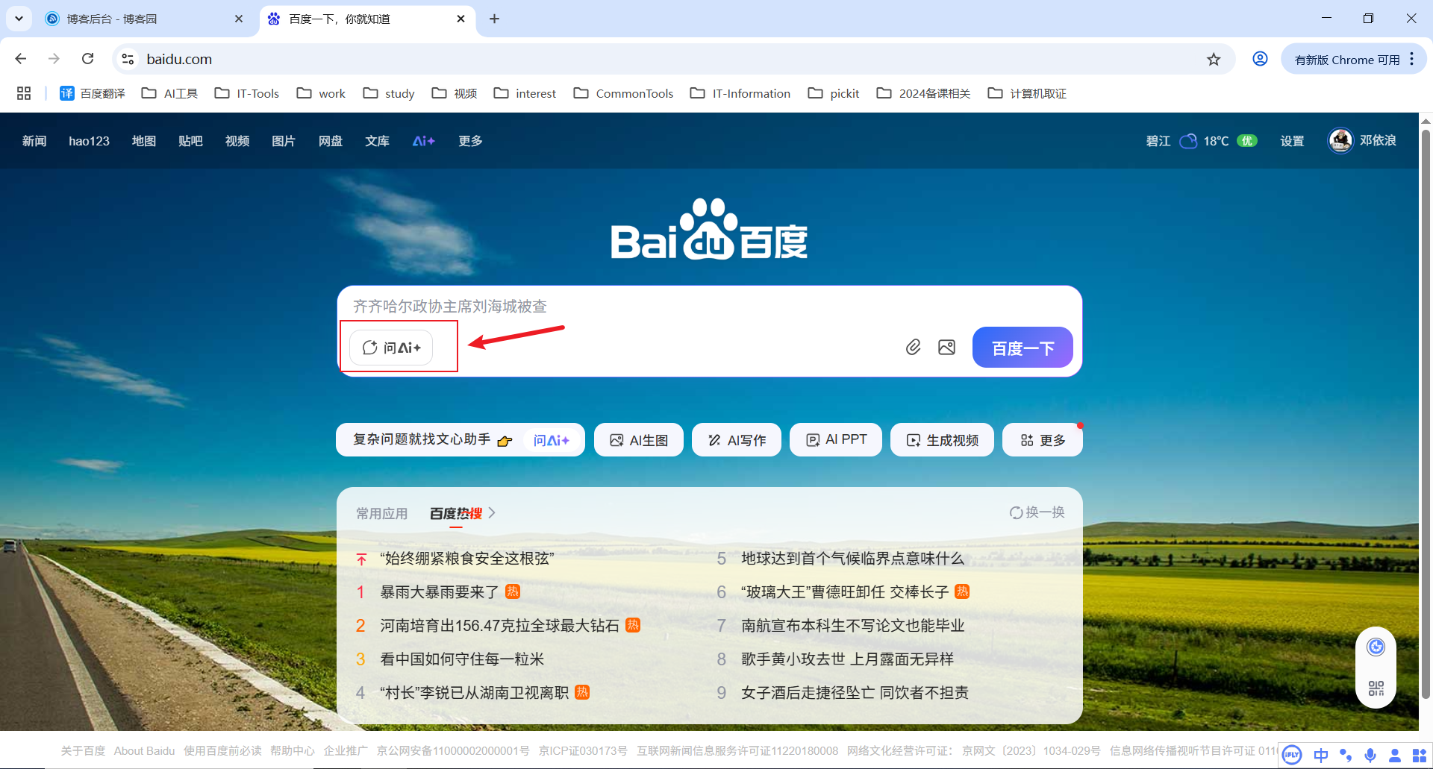This screenshot has width=1433, height=769.
Task: Open the AI生图 tool
Action: [639, 440]
